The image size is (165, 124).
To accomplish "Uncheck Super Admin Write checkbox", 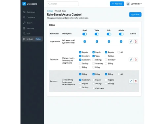I will coord(97,41).
